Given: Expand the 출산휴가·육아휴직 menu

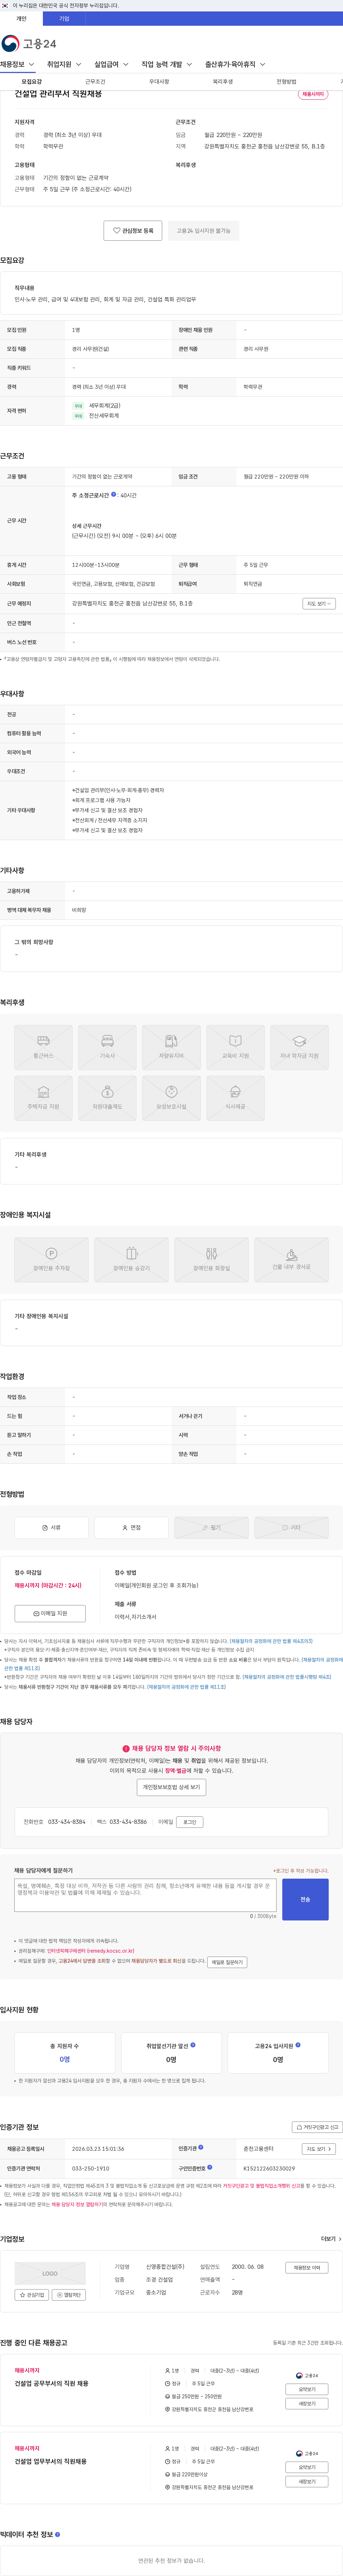Looking at the screenshot, I should click(235, 64).
